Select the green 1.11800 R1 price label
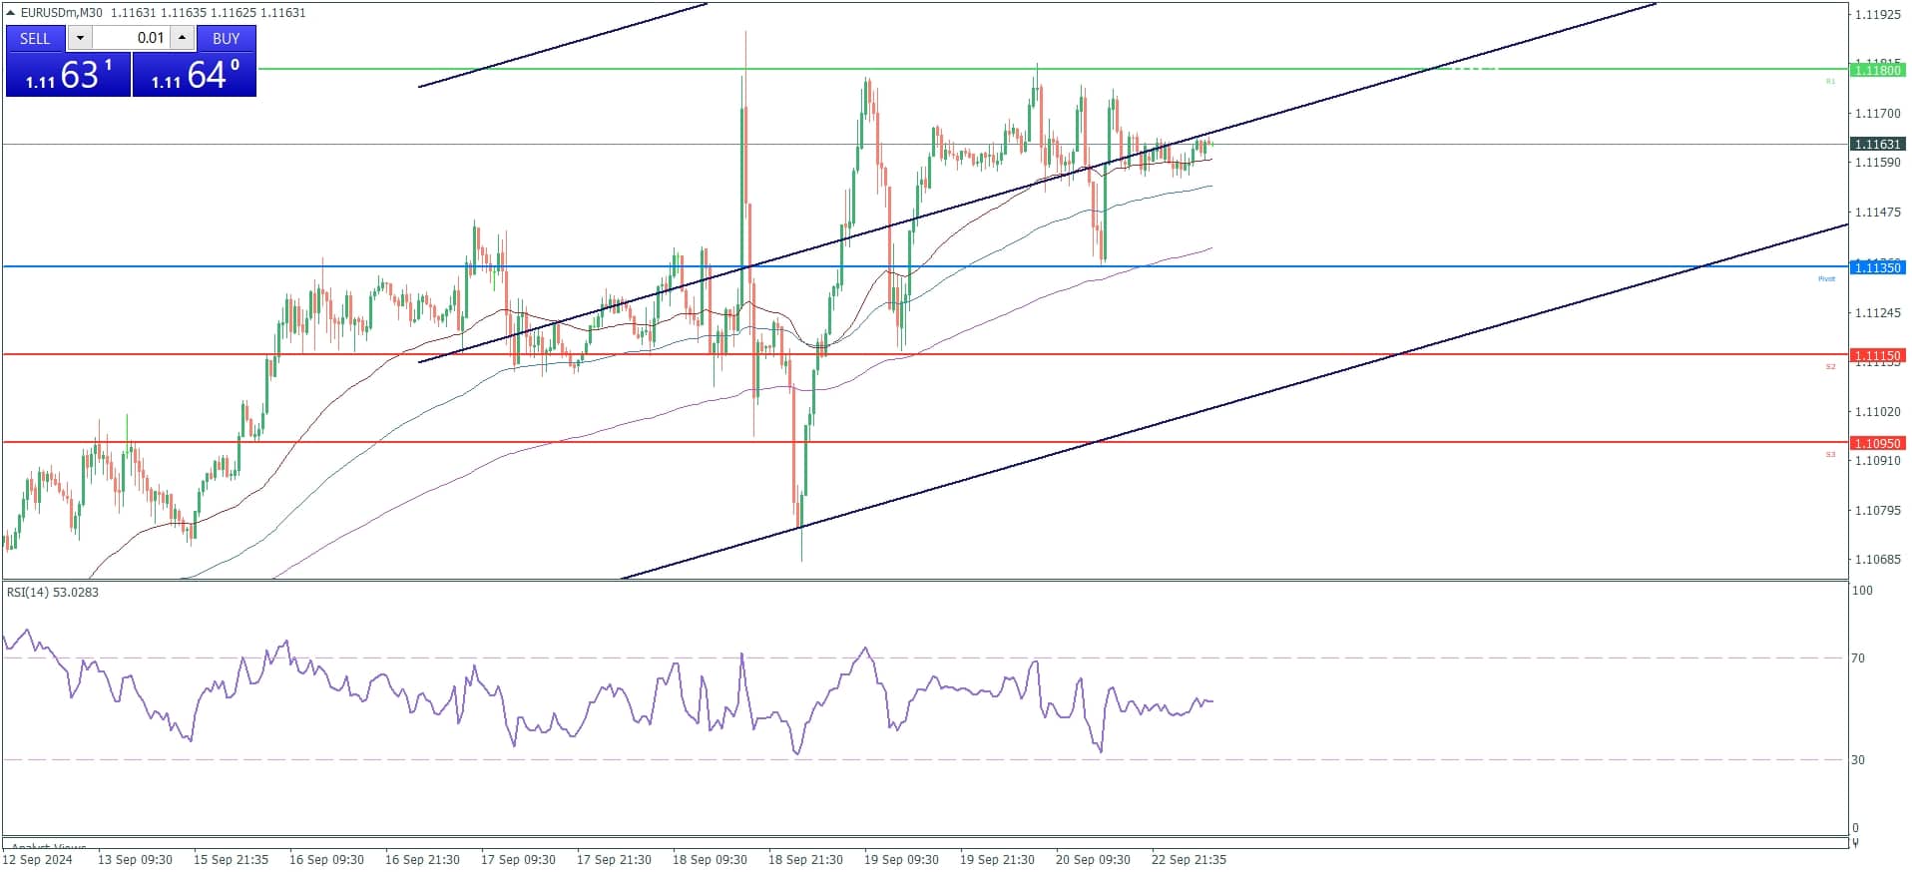The height and width of the screenshot is (872, 1912). pos(1876,70)
